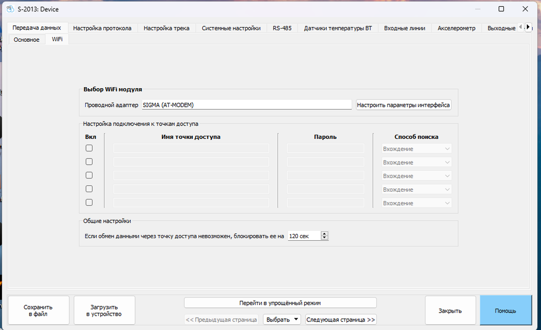Viewport: 541px width, 330px height.
Task: Click the first access point name field
Action: coord(191,148)
